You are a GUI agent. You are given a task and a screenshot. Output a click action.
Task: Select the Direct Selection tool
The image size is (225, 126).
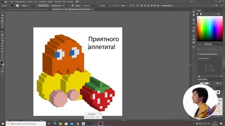(2, 15)
